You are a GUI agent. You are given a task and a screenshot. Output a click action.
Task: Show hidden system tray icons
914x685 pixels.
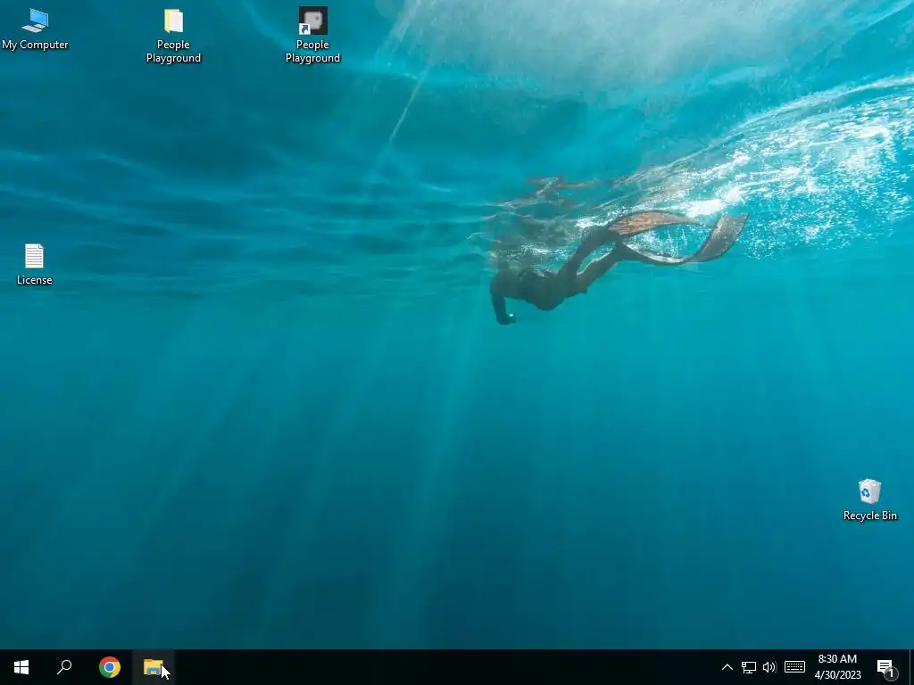[x=727, y=667]
